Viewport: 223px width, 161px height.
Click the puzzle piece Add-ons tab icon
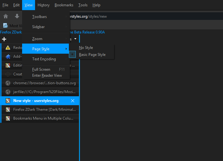(x=8, y=57)
